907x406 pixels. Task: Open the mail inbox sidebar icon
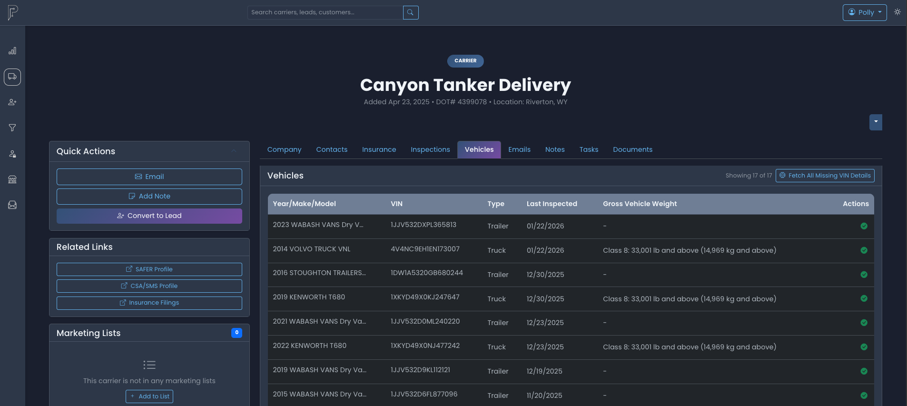click(12, 205)
